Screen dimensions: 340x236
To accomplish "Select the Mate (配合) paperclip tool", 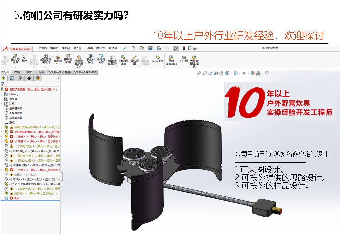I will (24, 59).
